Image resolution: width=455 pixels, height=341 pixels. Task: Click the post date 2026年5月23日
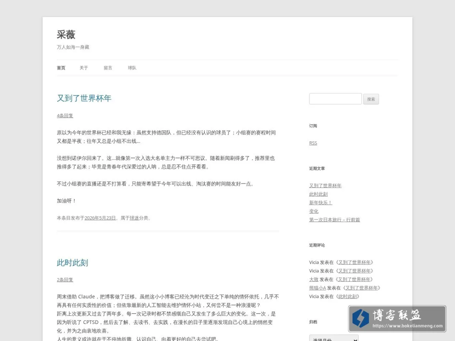(x=100, y=218)
